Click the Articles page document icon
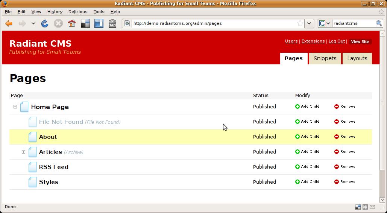 pos(32,152)
